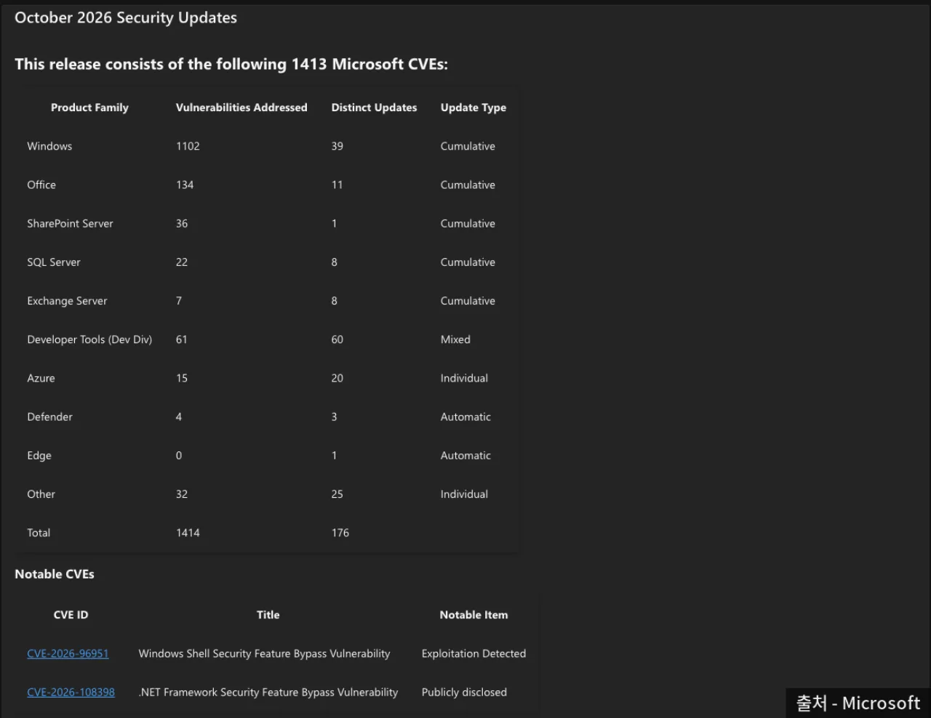Open the CVE-2026-96951 link
The width and height of the screenshot is (931, 718).
coord(68,653)
